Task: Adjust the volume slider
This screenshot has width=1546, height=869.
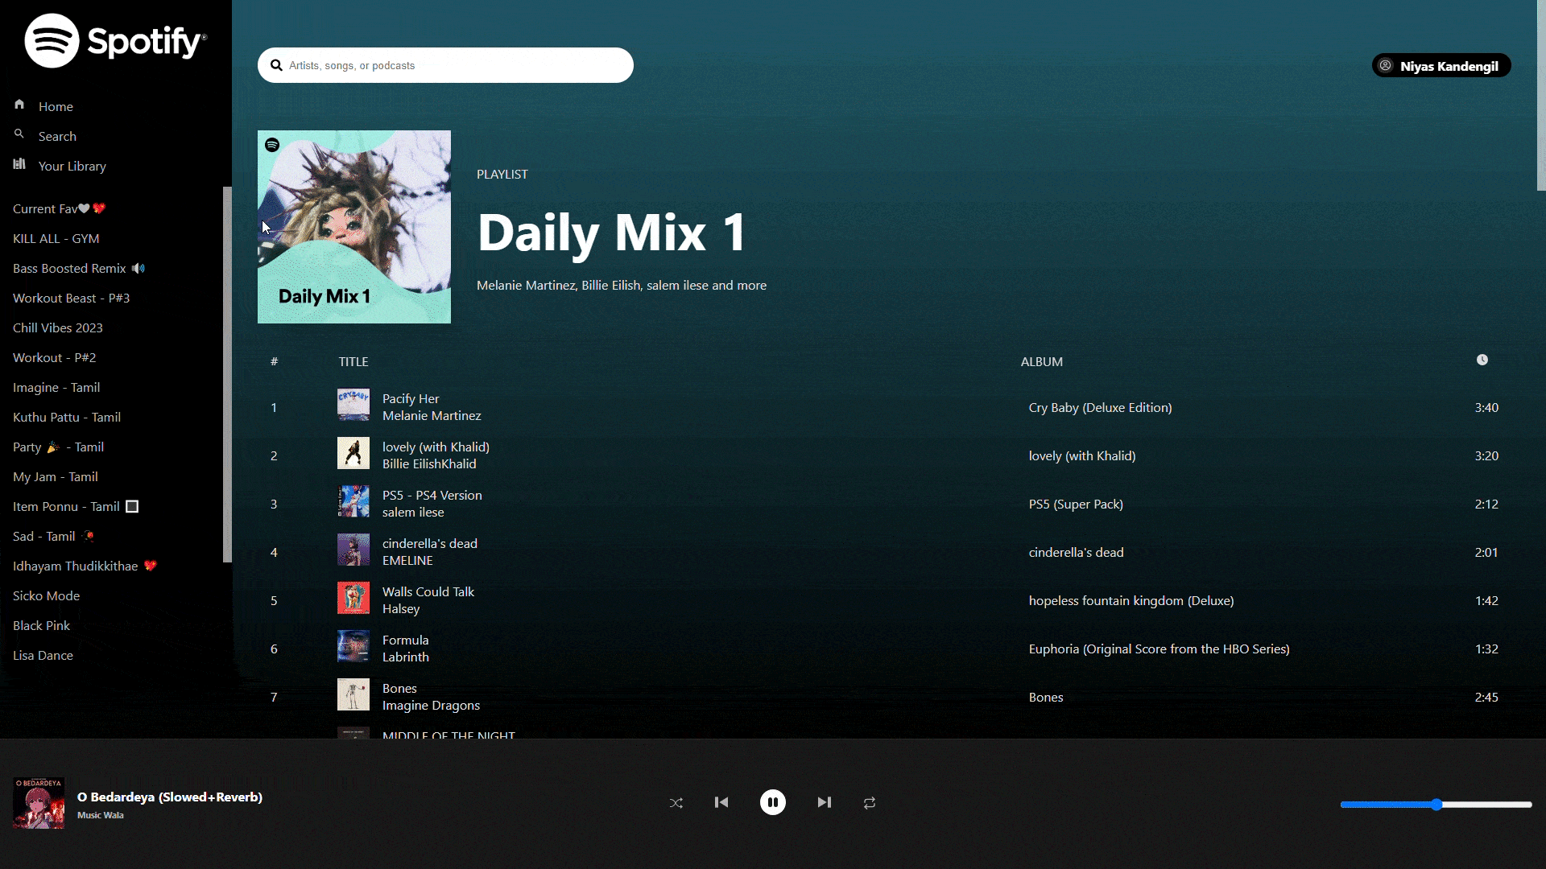Action: 1436,805
